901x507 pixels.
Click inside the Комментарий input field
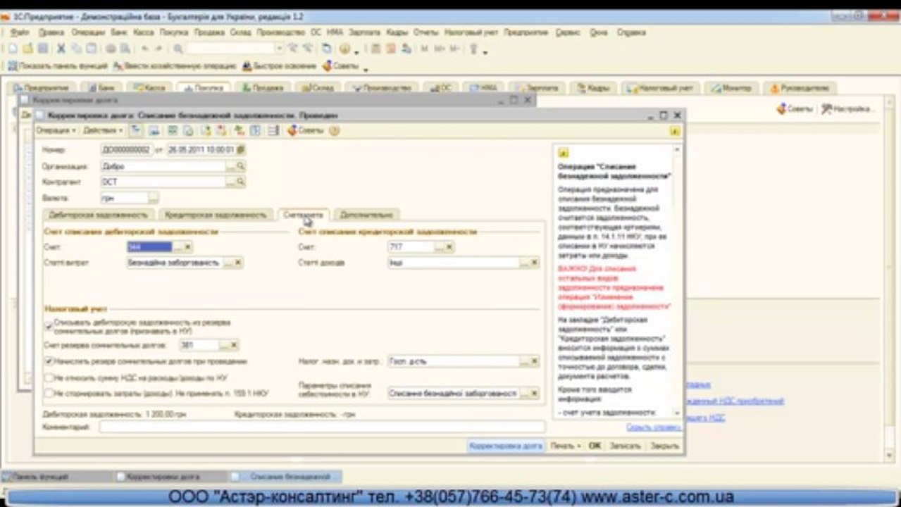[322, 427]
